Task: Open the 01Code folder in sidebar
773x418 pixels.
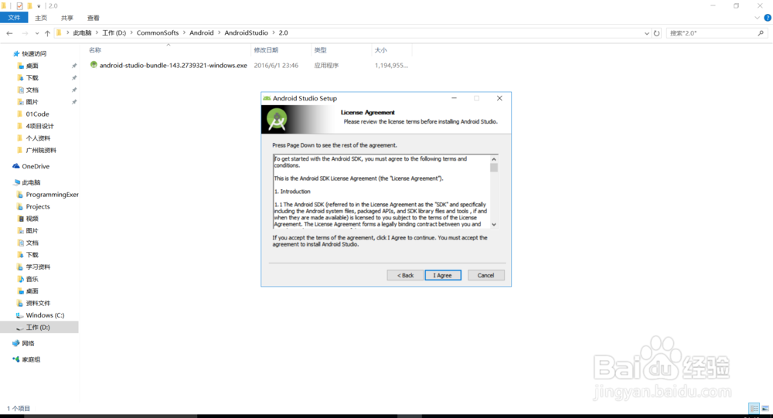Action: point(37,114)
